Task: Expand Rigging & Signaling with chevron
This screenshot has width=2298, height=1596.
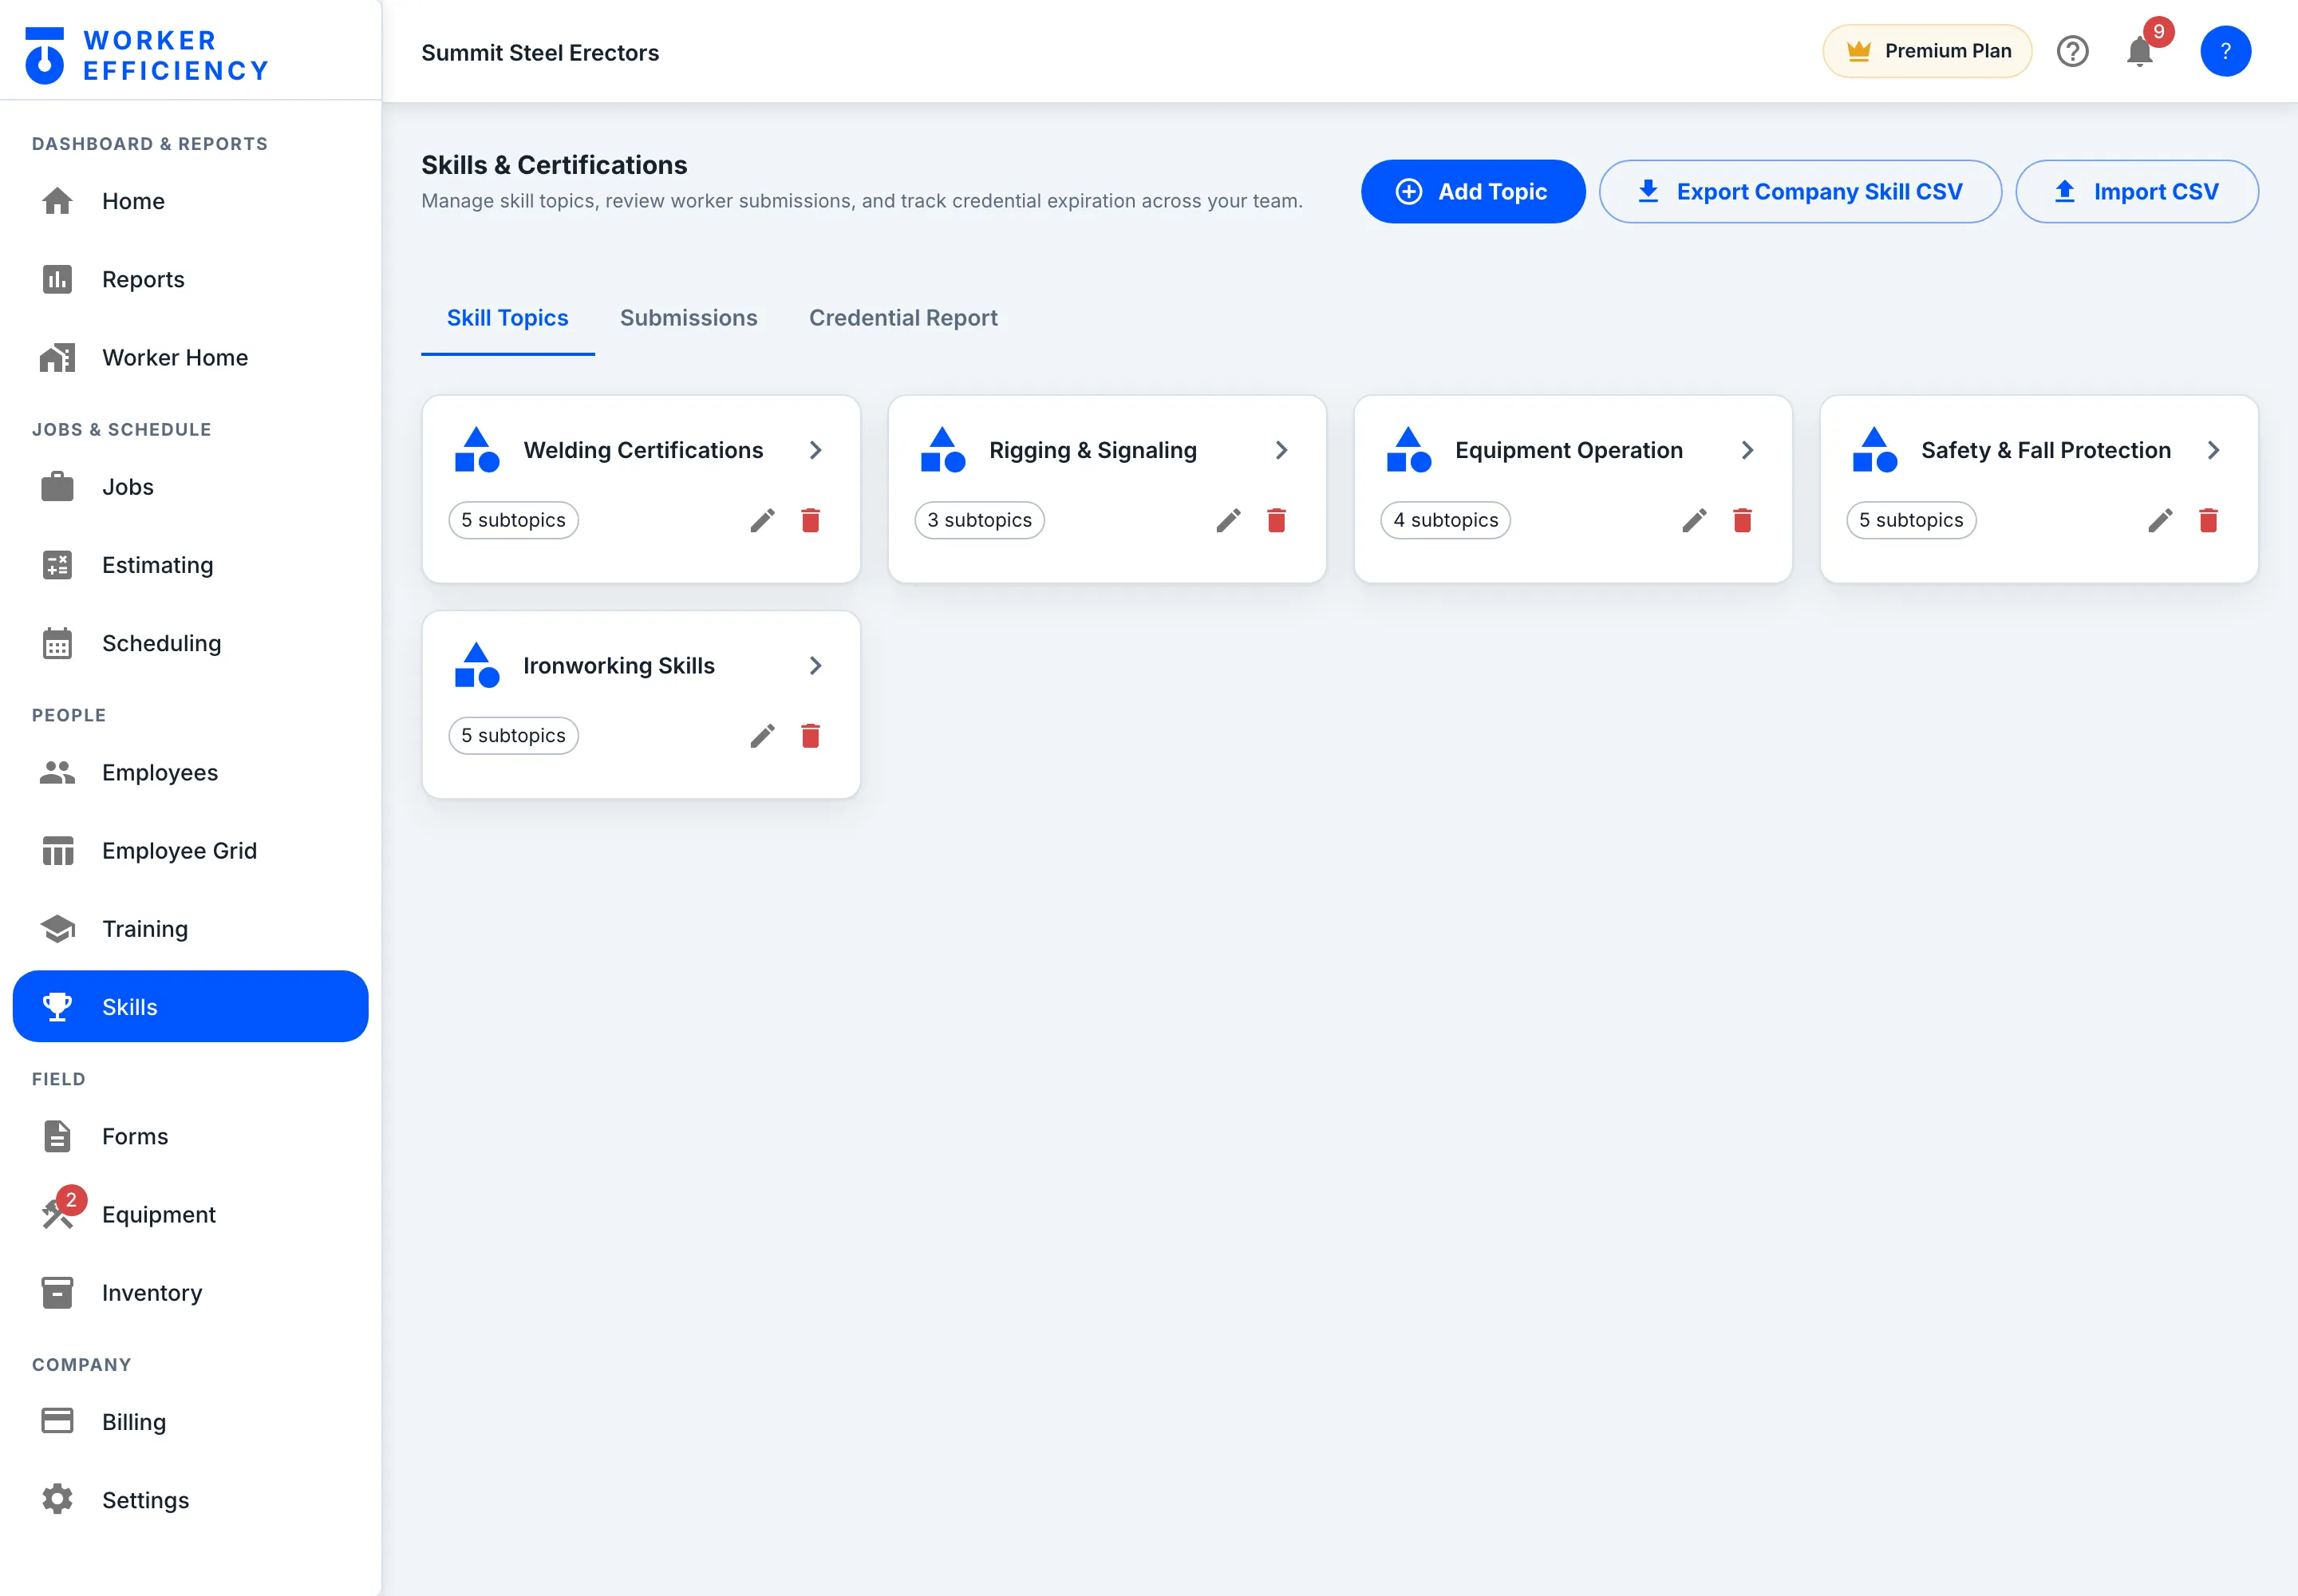Action: [x=1281, y=450]
